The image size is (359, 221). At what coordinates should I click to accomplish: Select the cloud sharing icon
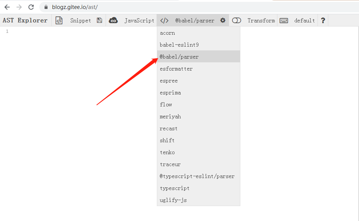(x=115, y=21)
